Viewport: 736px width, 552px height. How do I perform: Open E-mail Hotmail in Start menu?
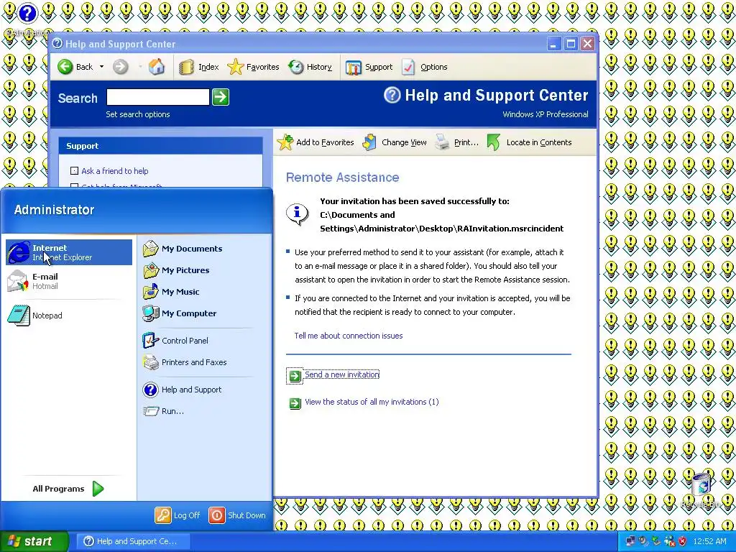coord(69,281)
